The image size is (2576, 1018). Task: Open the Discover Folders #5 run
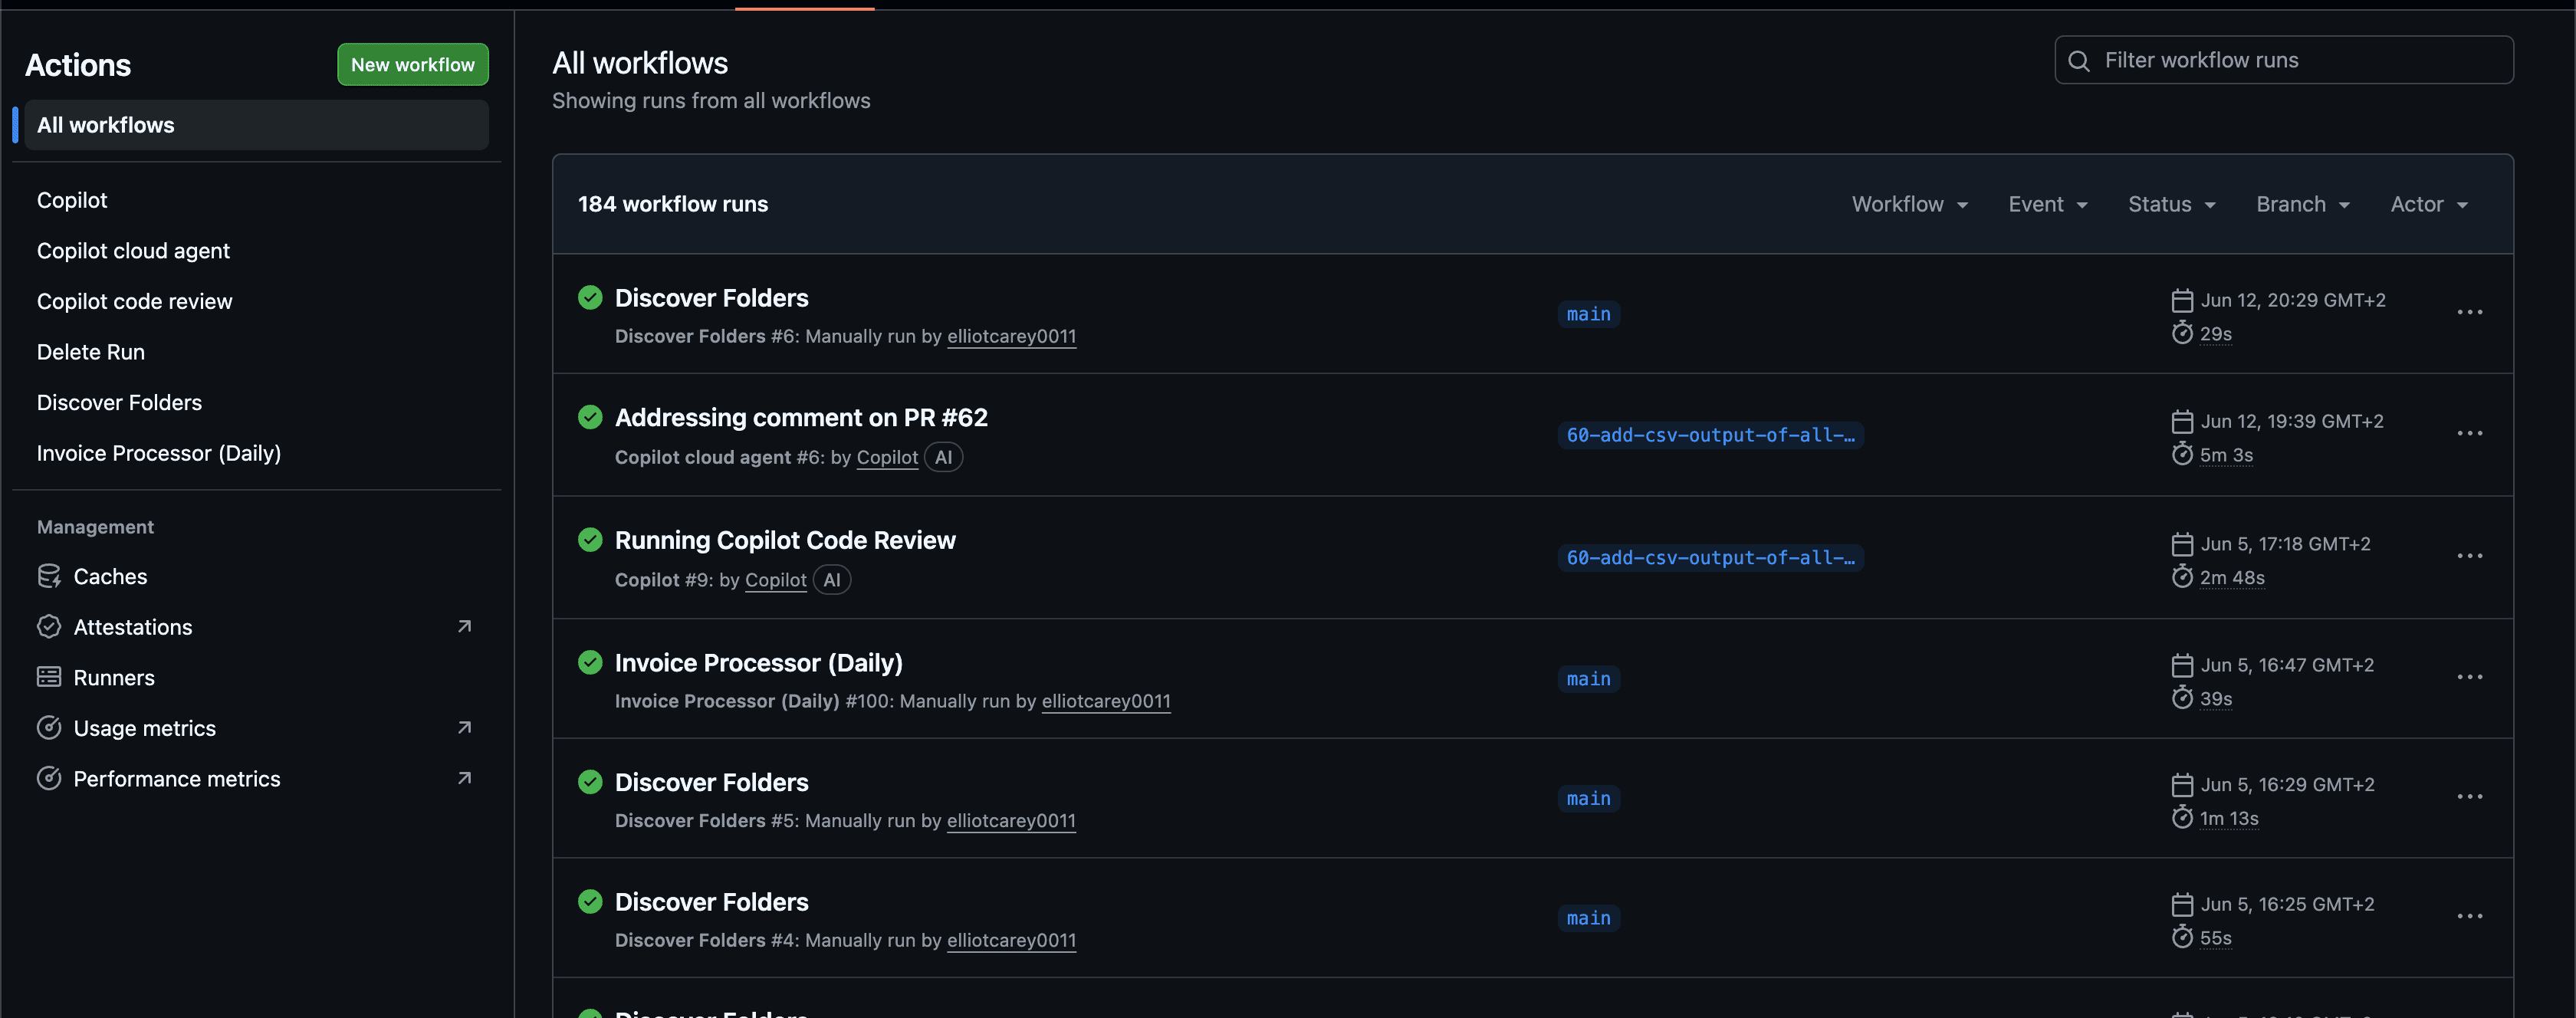712,783
